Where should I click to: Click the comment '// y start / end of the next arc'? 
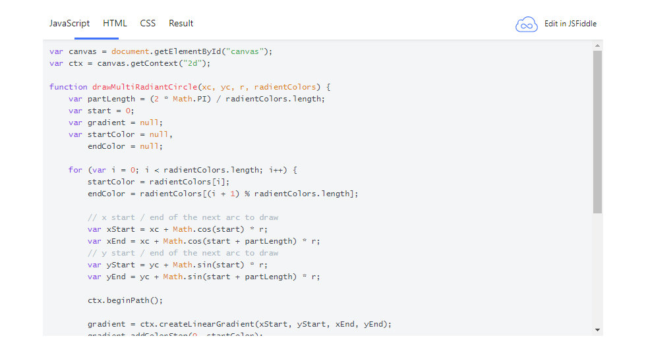tap(183, 253)
